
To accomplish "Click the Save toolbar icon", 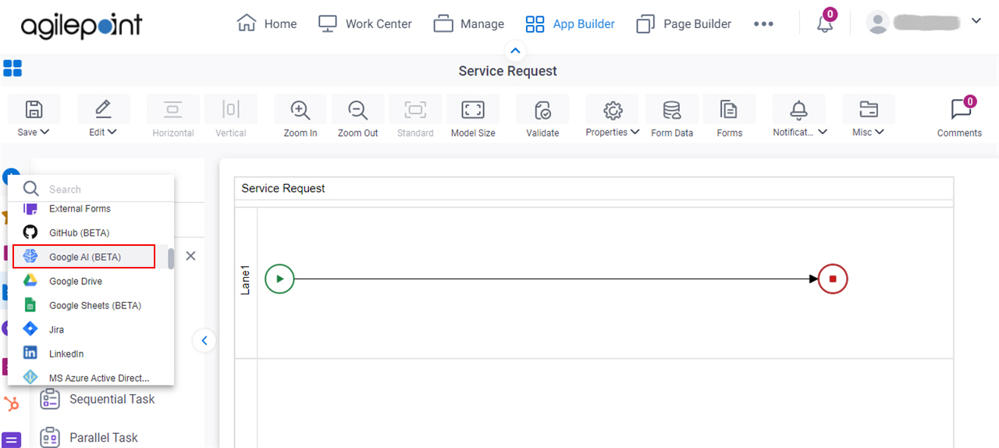I will click(34, 109).
